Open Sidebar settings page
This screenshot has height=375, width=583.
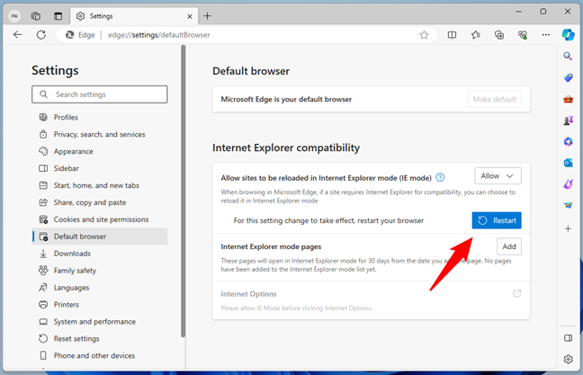click(x=100, y=168)
